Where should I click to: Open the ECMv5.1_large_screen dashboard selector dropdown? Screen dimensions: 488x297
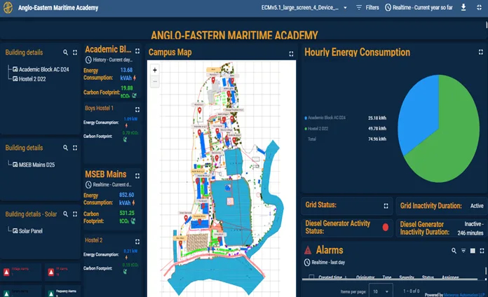pos(304,8)
